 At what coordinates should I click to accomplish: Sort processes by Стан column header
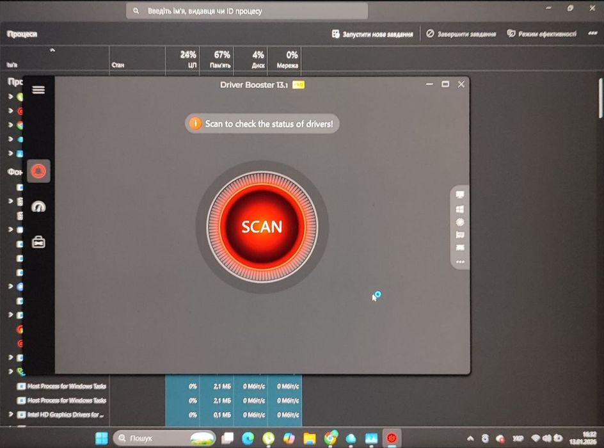[138, 60]
